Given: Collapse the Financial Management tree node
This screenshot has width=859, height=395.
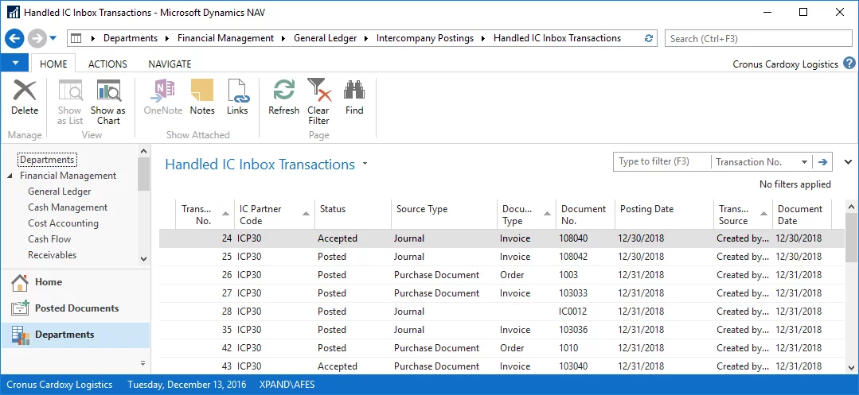Looking at the screenshot, I should (10, 176).
